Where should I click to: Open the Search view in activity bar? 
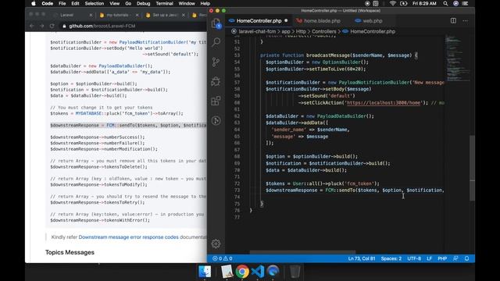(x=216, y=42)
